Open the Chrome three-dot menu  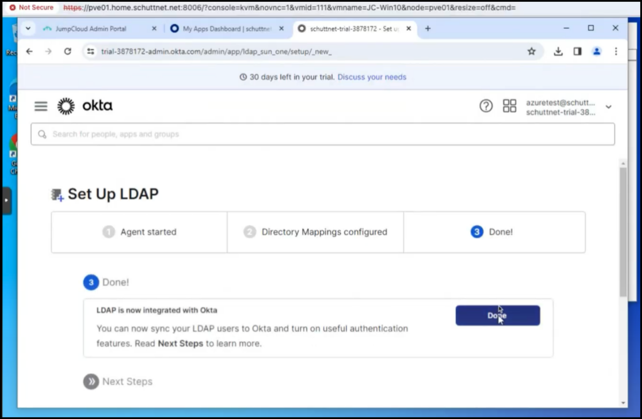pos(616,51)
